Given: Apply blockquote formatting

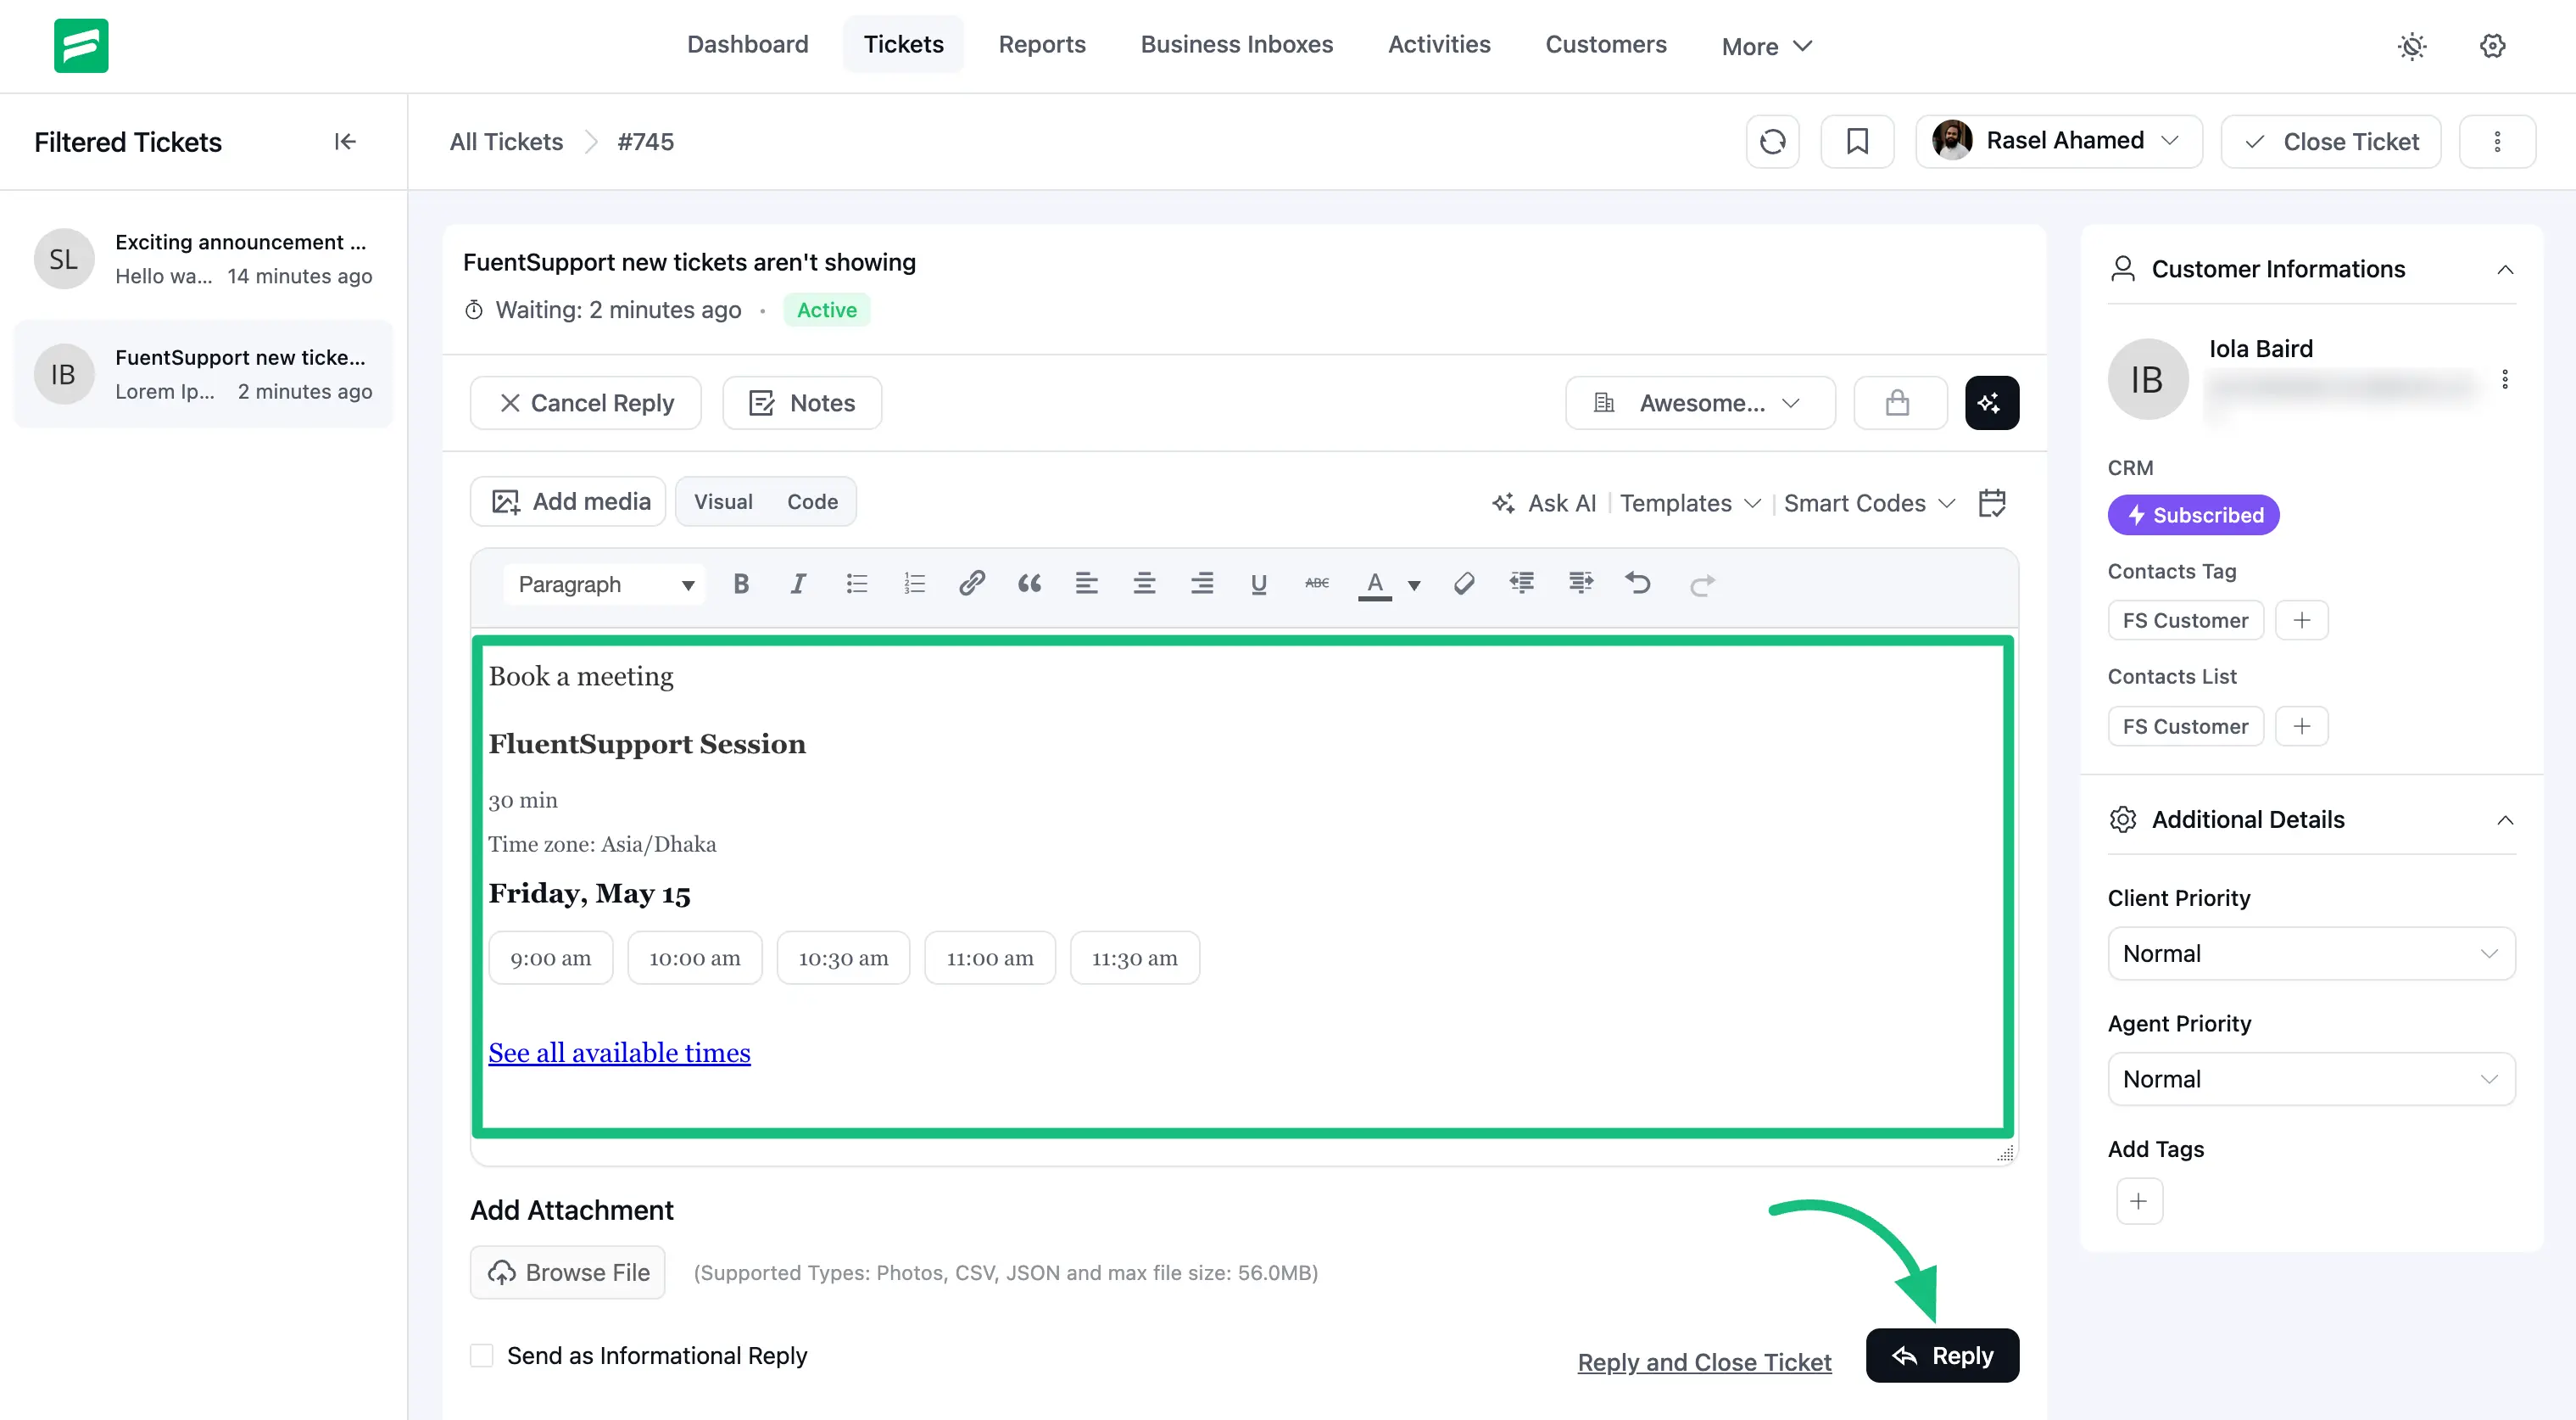Looking at the screenshot, I should tap(1029, 584).
